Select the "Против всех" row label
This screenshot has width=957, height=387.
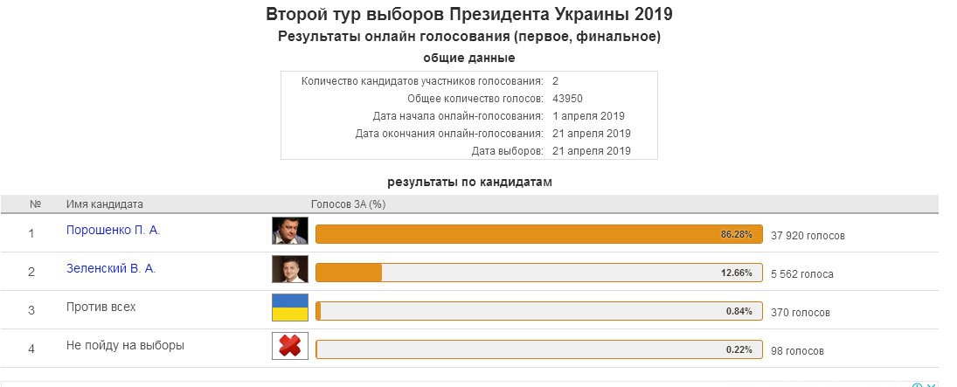101,307
